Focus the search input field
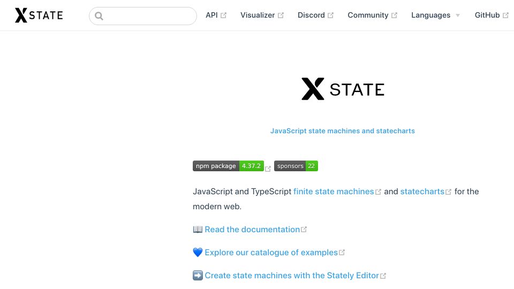The image size is (514, 289). click(143, 16)
